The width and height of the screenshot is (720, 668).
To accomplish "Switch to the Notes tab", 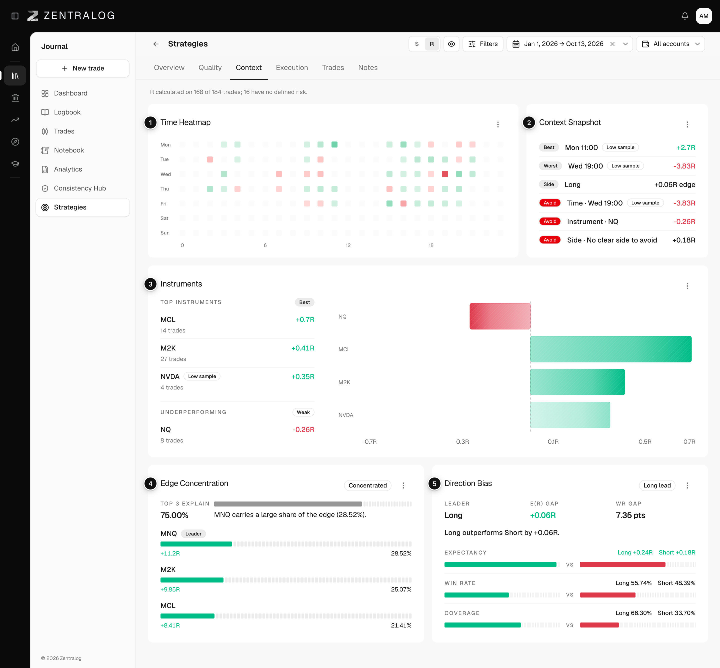I will click(x=367, y=67).
